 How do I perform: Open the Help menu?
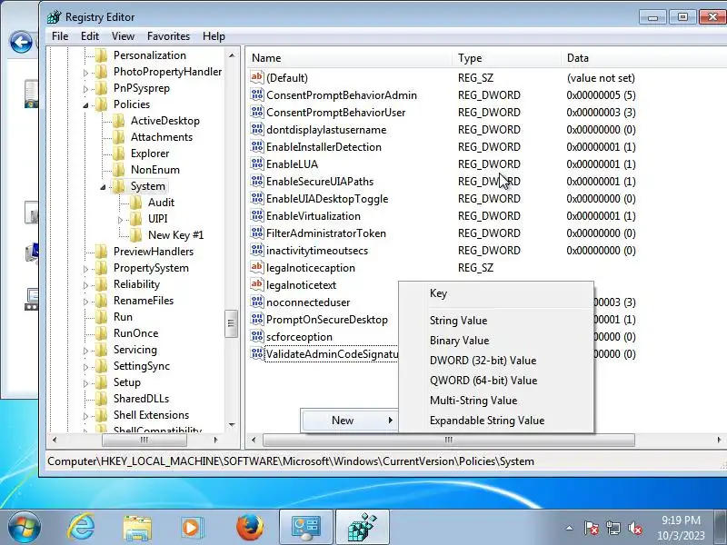(214, 36)
